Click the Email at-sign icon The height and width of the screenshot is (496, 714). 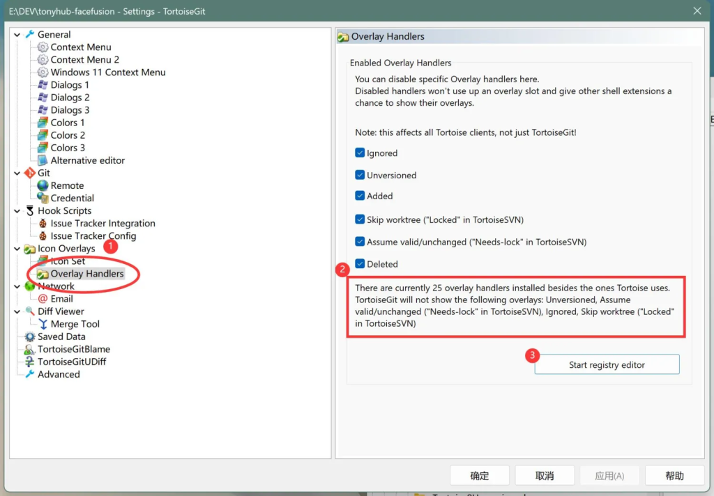click(x=43, y=299)
